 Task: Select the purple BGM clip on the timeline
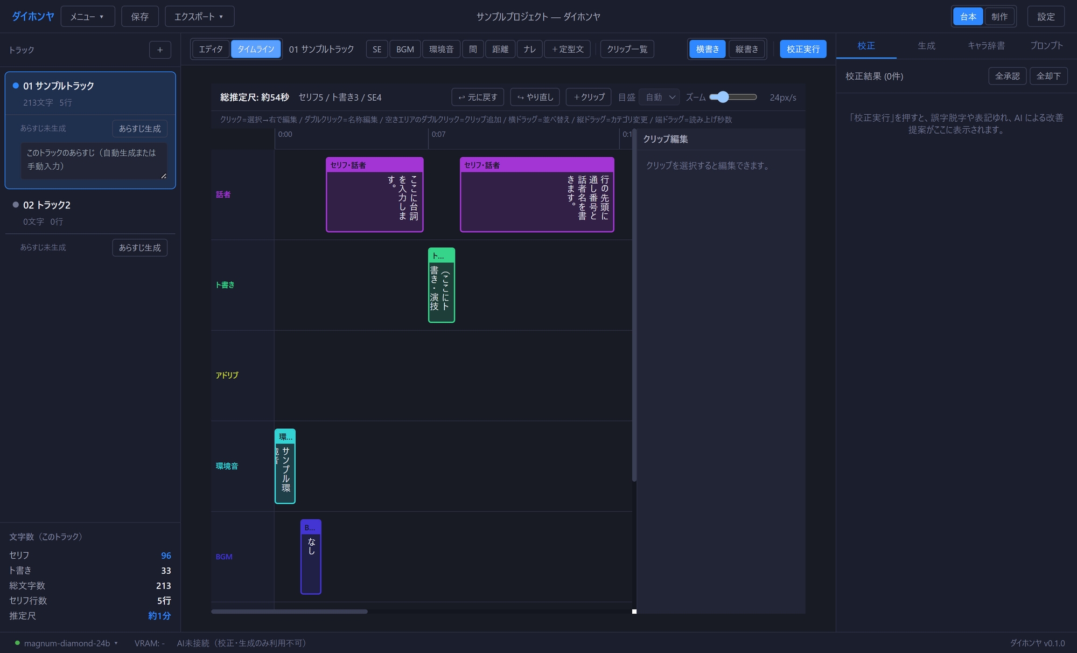(x=311, y=557)
